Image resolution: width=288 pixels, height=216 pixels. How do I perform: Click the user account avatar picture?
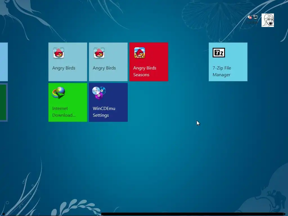[x=268, y=20]
